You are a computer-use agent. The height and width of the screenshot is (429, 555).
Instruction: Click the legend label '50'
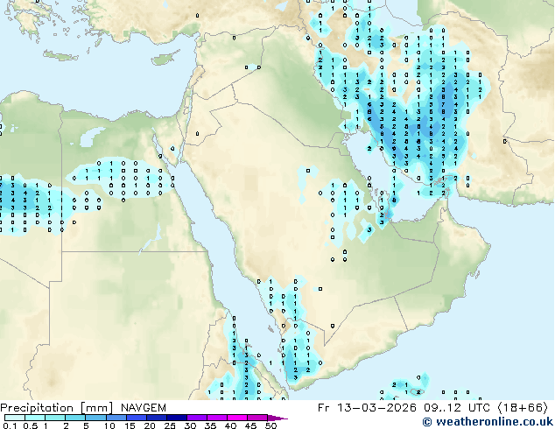[x=270, y=425]
